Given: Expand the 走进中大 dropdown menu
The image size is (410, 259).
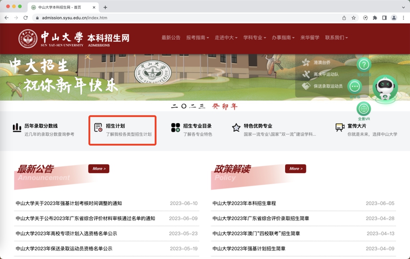Looking at the screenshot, I should click(x=226, y=38).
